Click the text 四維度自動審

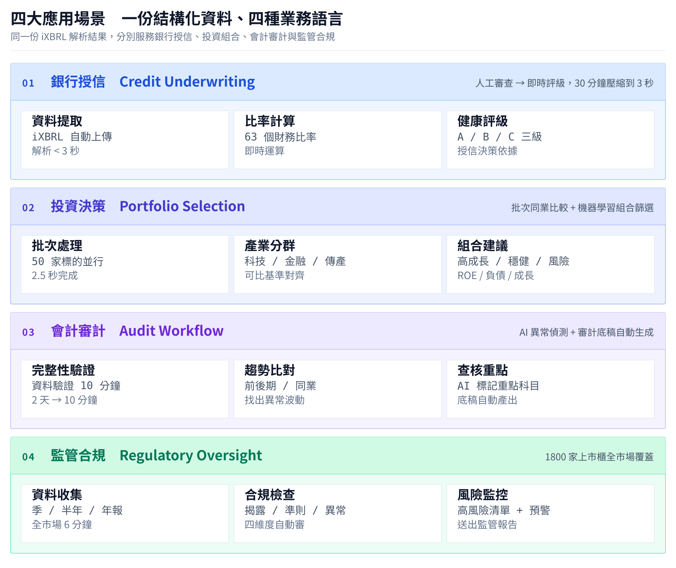[275, 525]
